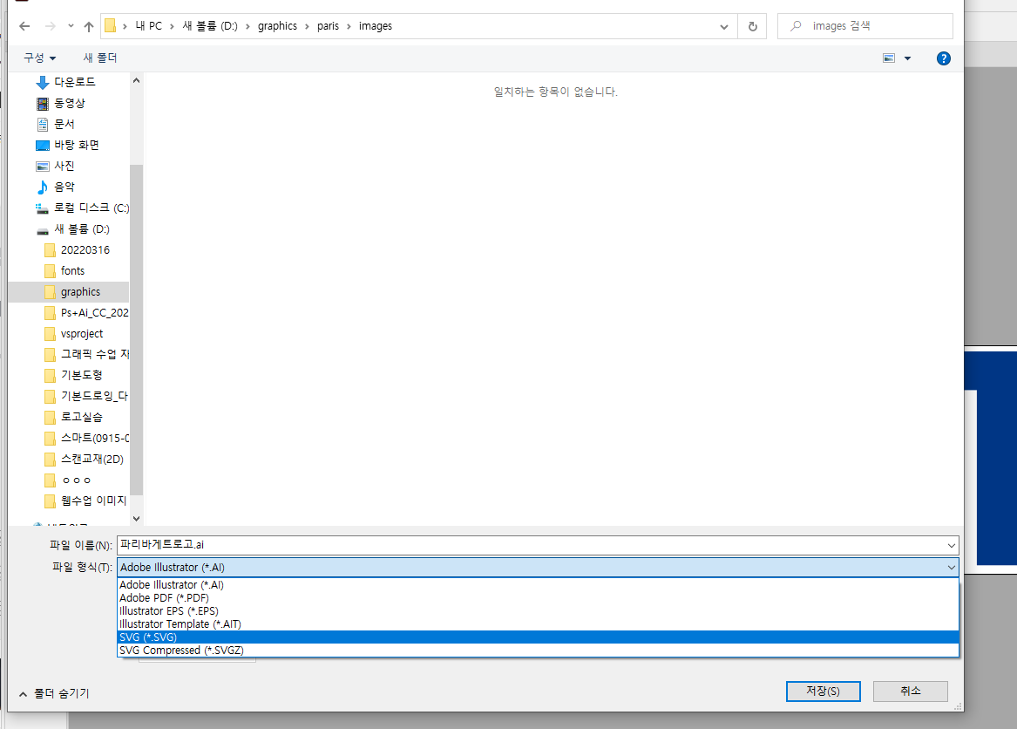Choose Adobe Illustrator (*.AI) format option
The width and height of the screenshot is (1017, 729).
pos(538,585)
